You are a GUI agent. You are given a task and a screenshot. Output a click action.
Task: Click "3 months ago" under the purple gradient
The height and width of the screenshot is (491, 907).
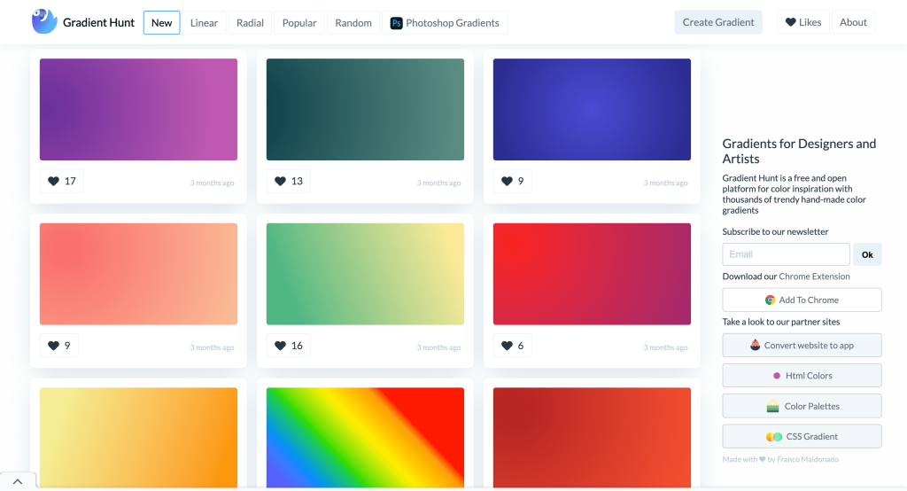tap(212, 183)
